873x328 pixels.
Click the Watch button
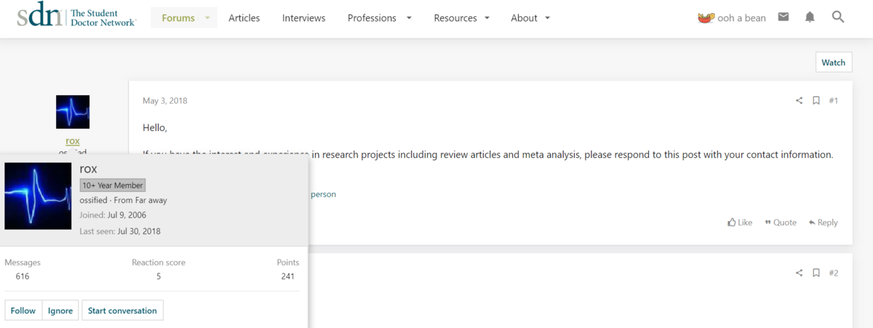(833, 63)
